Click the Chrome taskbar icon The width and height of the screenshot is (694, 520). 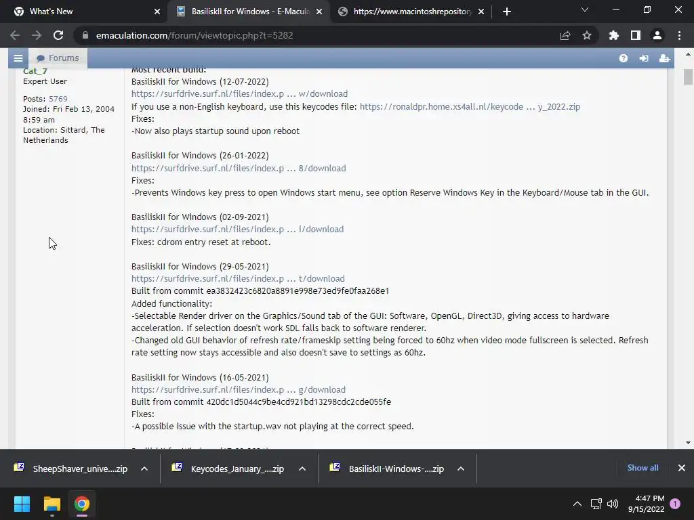point(81,504)
